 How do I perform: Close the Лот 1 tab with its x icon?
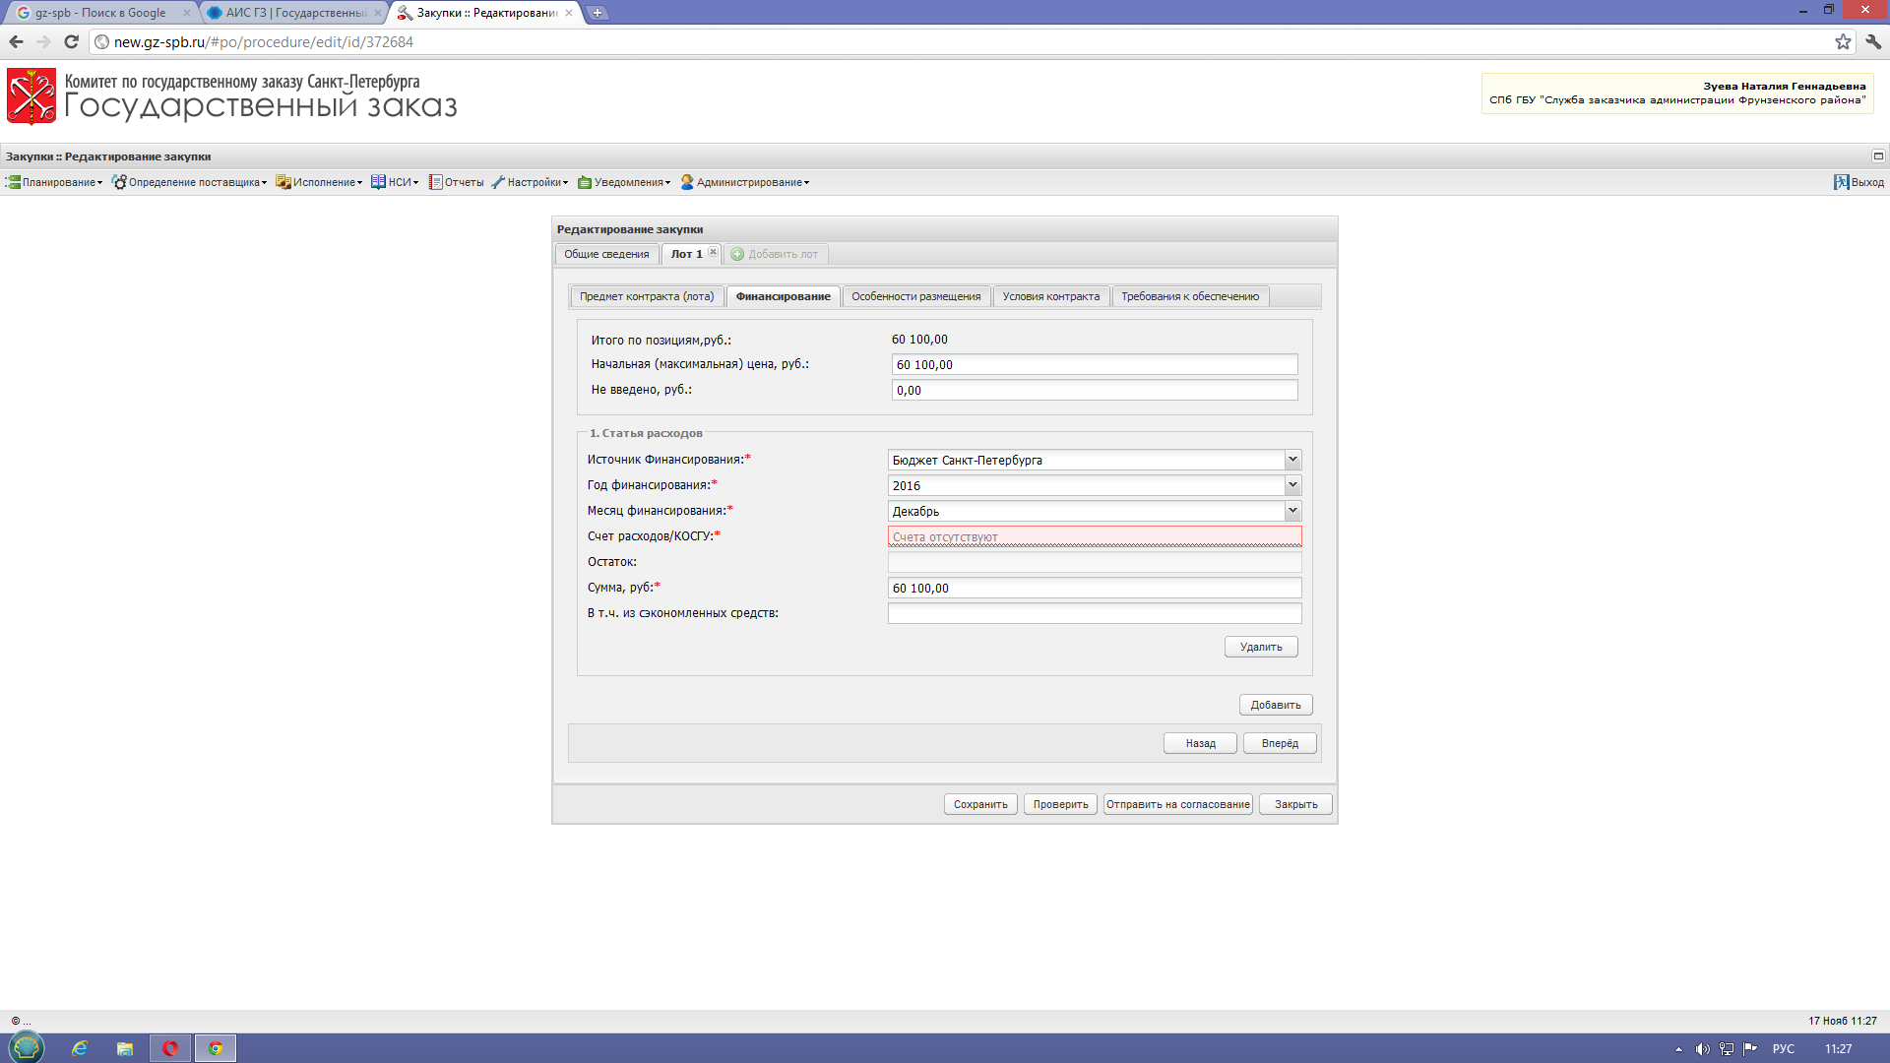714,252
